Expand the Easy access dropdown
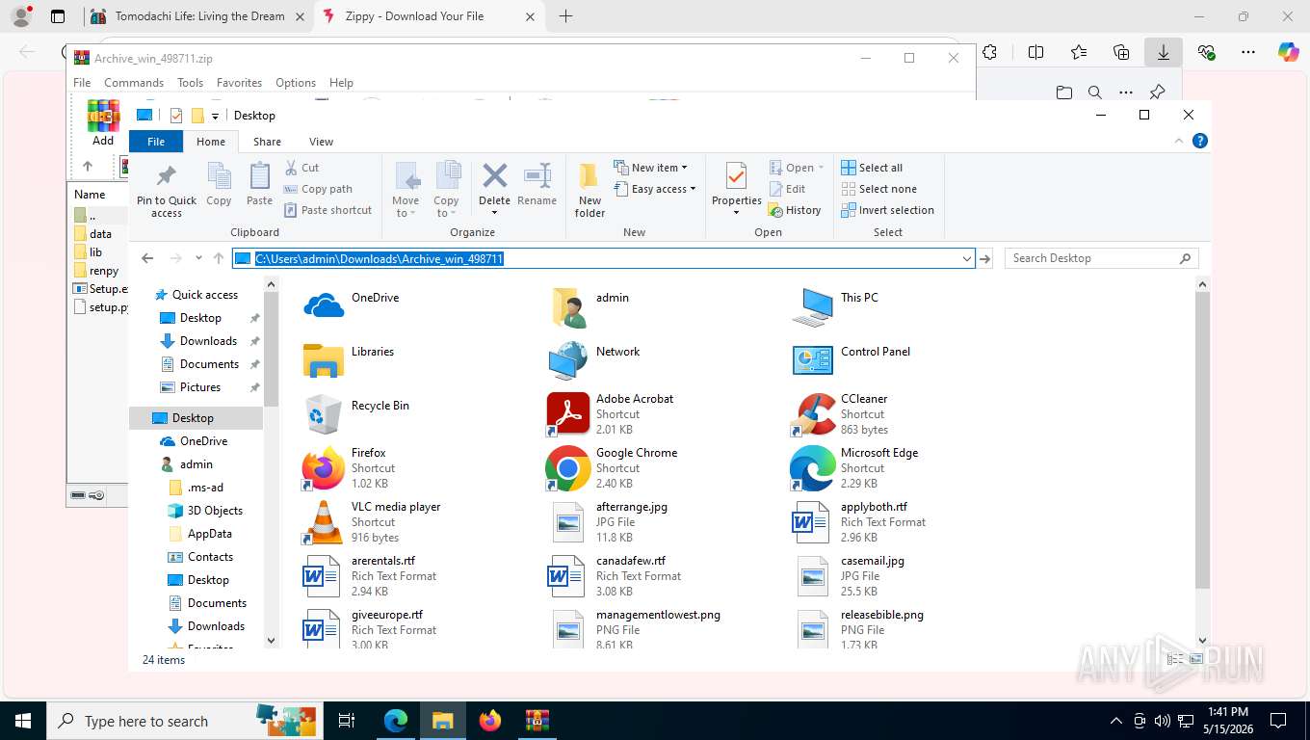The height and width of the screenshot is (740, 1310). click(655, 189)
